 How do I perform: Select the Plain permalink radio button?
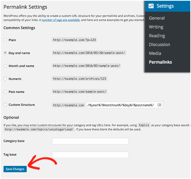[x=5, y=40]
